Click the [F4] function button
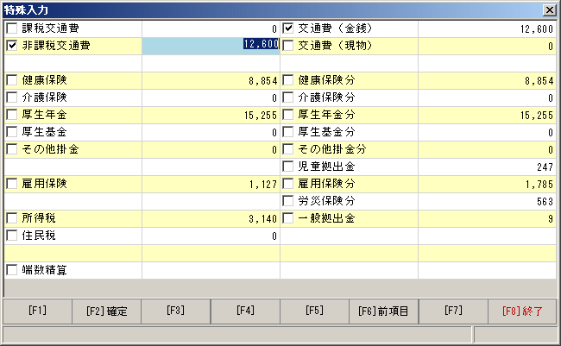The width and height of the screenshot is (561, 346). pos(245,311)
